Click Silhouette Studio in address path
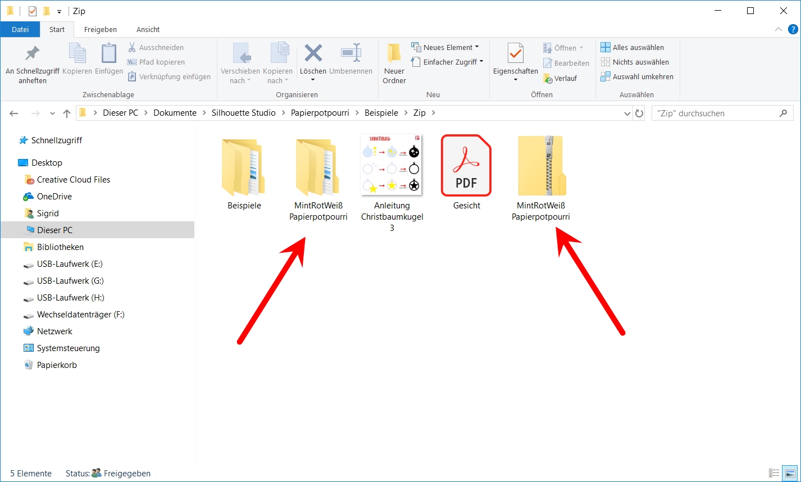This screenshot has width=801, height=482. (243, 113)
